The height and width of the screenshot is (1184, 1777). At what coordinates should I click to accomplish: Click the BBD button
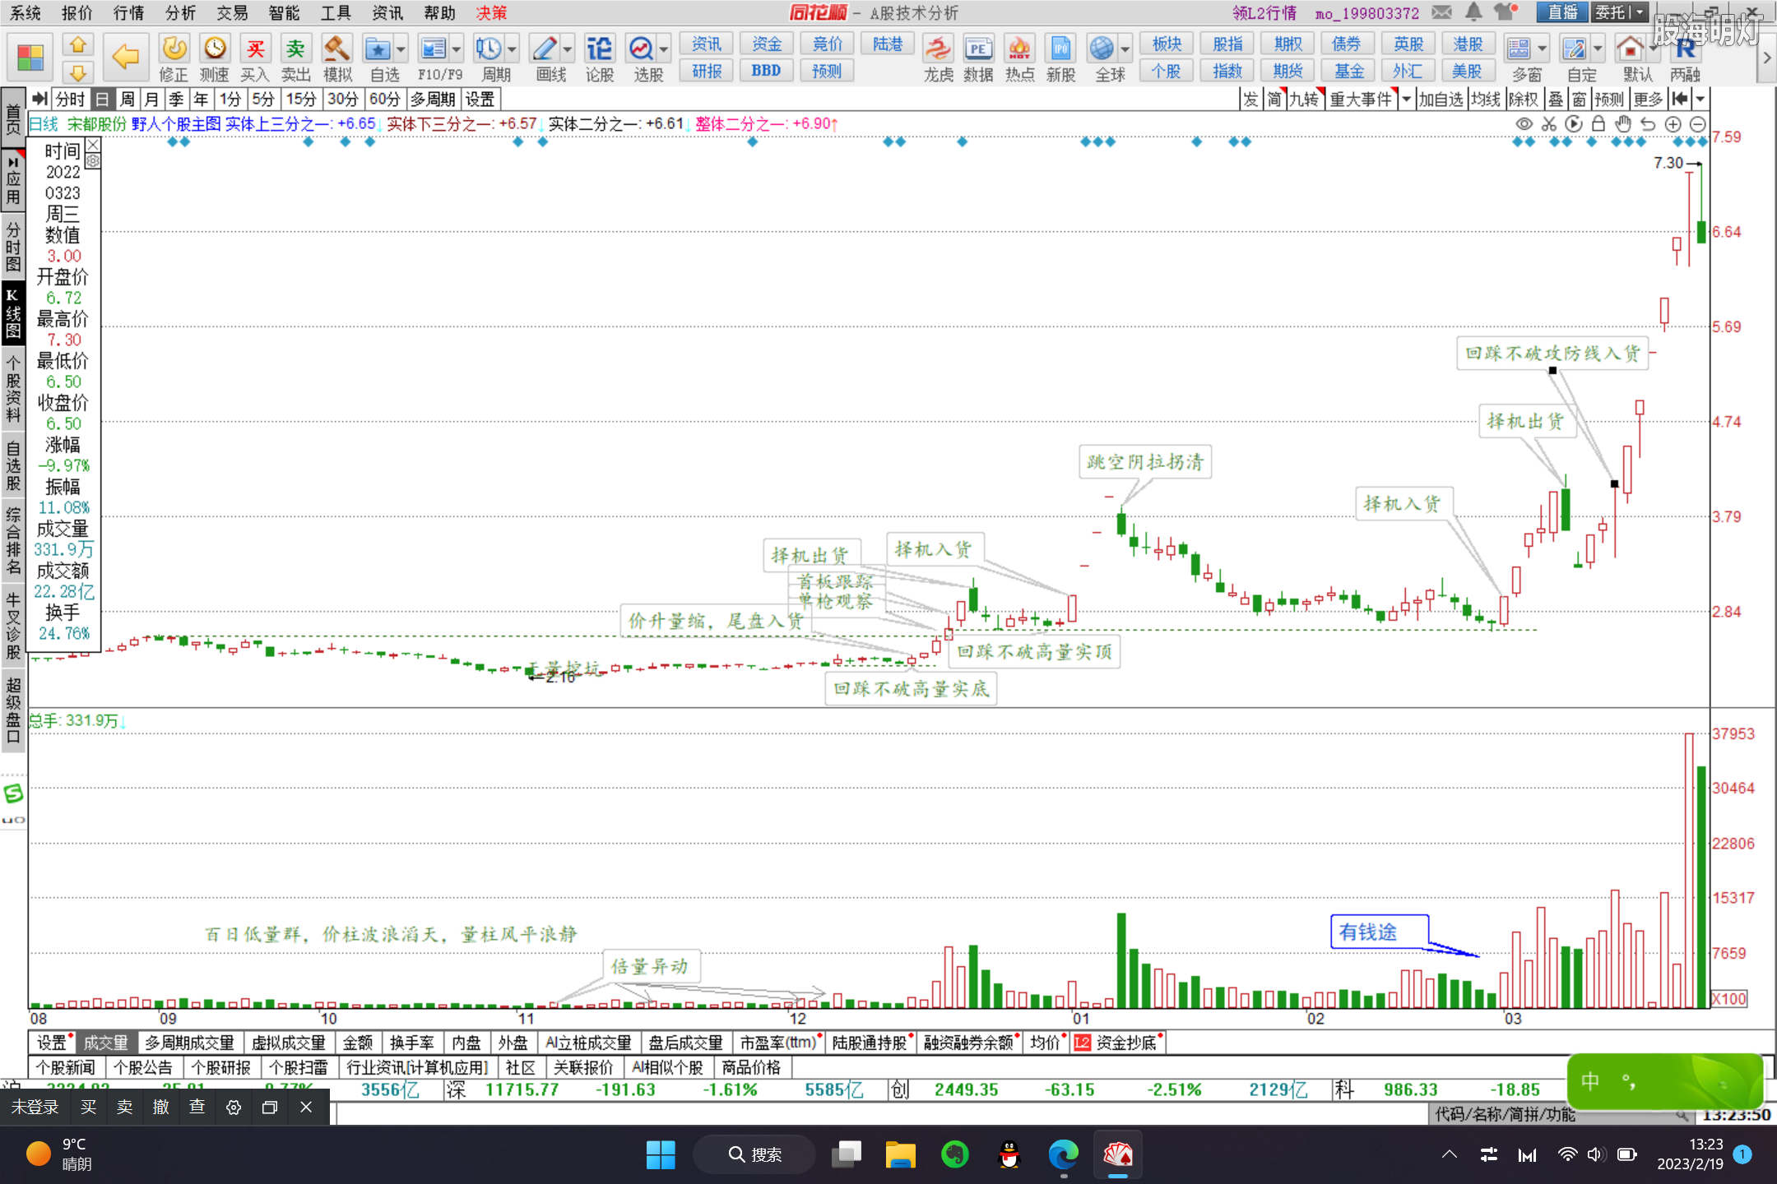[x=766, y=71]
